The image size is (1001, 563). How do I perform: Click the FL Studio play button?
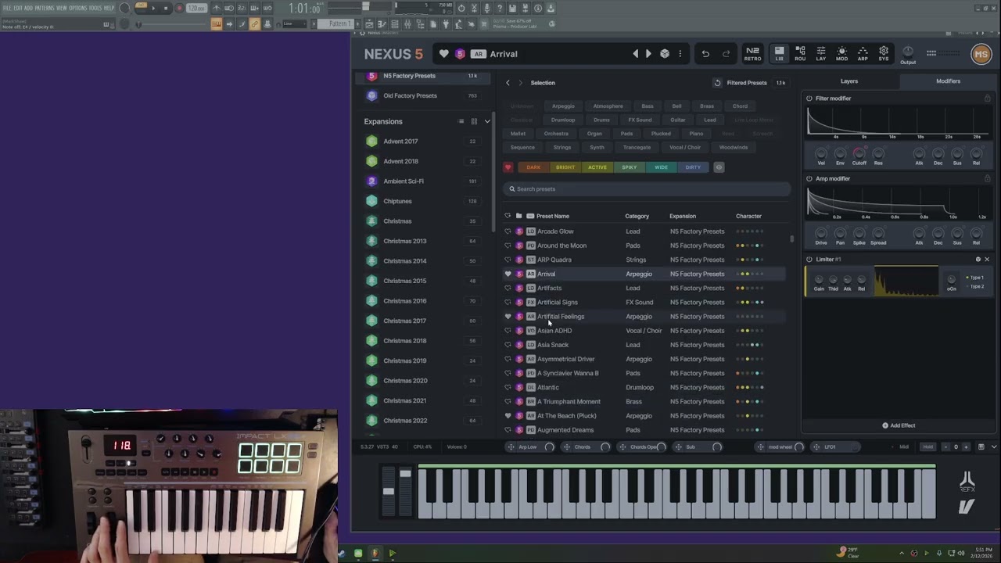click(152, 8)
